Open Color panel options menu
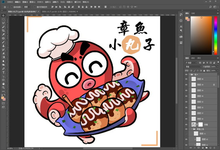Viewport: 220px width, 150px height. [218, 13]
